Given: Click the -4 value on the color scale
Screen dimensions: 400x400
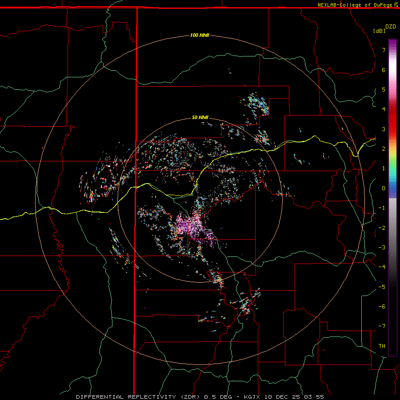Looking at the screenshot, I should tap(382, 267).
